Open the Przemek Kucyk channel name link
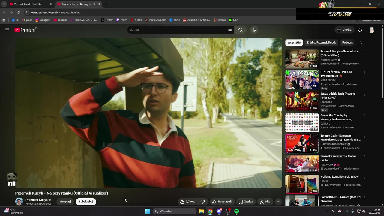Image resolution: width=384 pixels, height=216 pixels. (x=37, y=200)
